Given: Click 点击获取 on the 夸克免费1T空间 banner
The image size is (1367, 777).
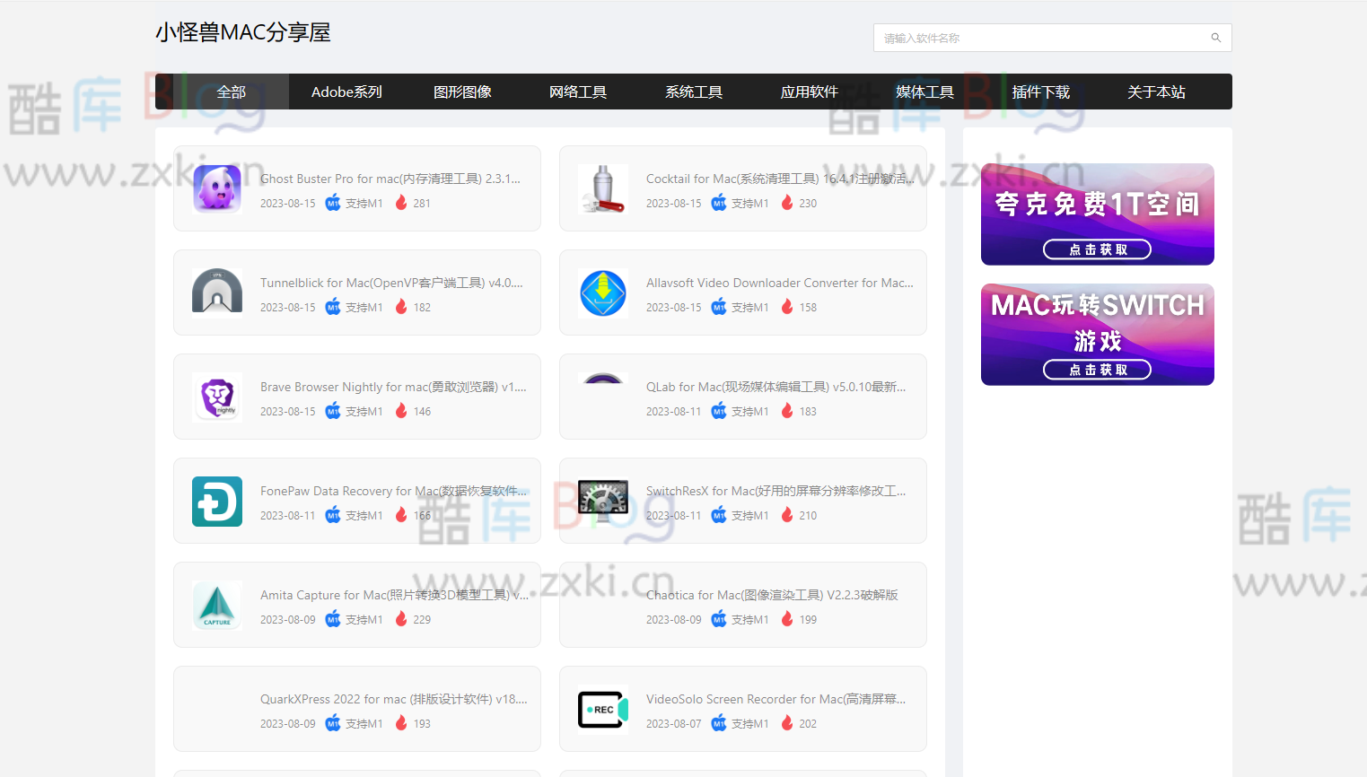Looking at the screenshot, I should pyautogui.click(x=1097, y=249).
